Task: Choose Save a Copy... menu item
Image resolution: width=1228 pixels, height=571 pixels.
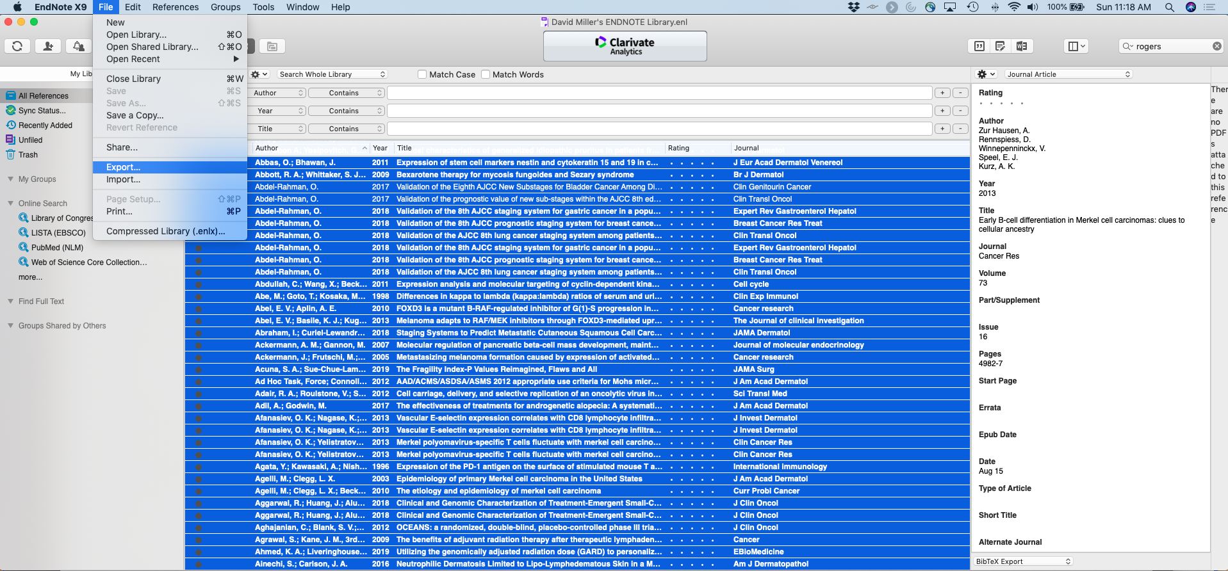Action: 170,115
